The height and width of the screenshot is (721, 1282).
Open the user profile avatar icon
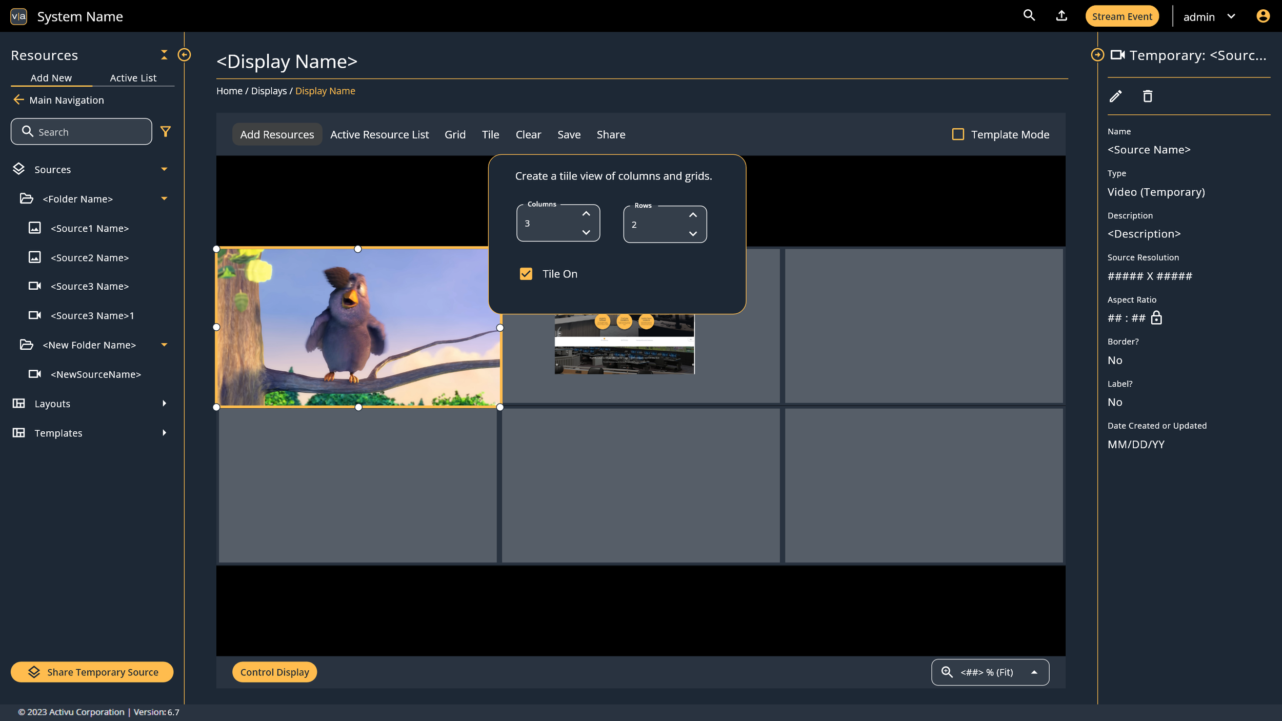pos(1263,16)
